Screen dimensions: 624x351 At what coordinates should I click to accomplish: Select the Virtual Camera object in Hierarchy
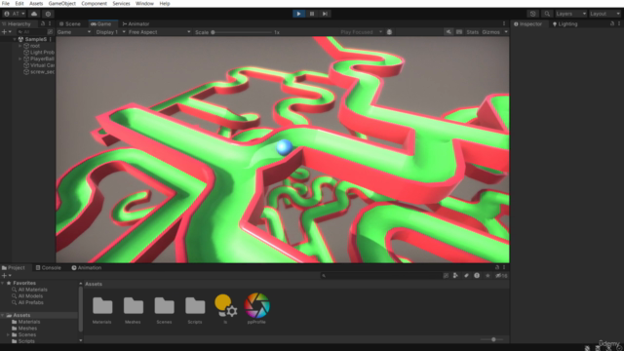[x=39, y=65]
